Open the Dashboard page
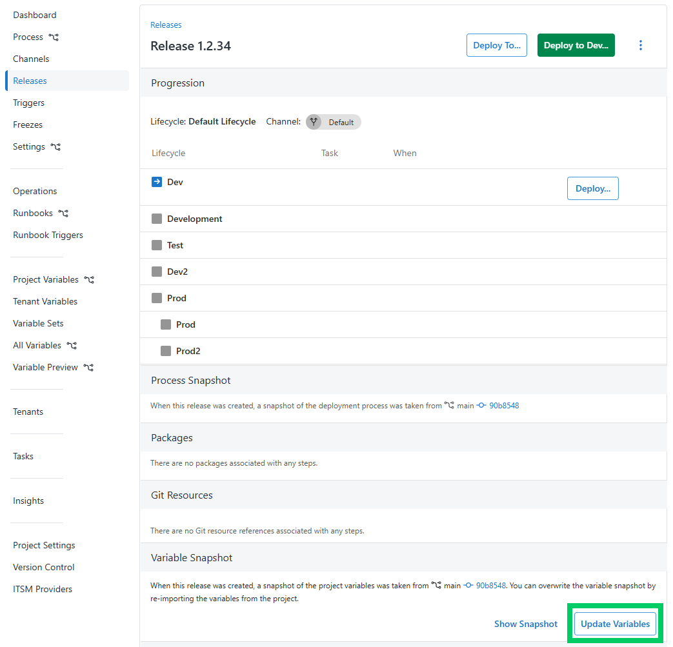 pos(34,14)
